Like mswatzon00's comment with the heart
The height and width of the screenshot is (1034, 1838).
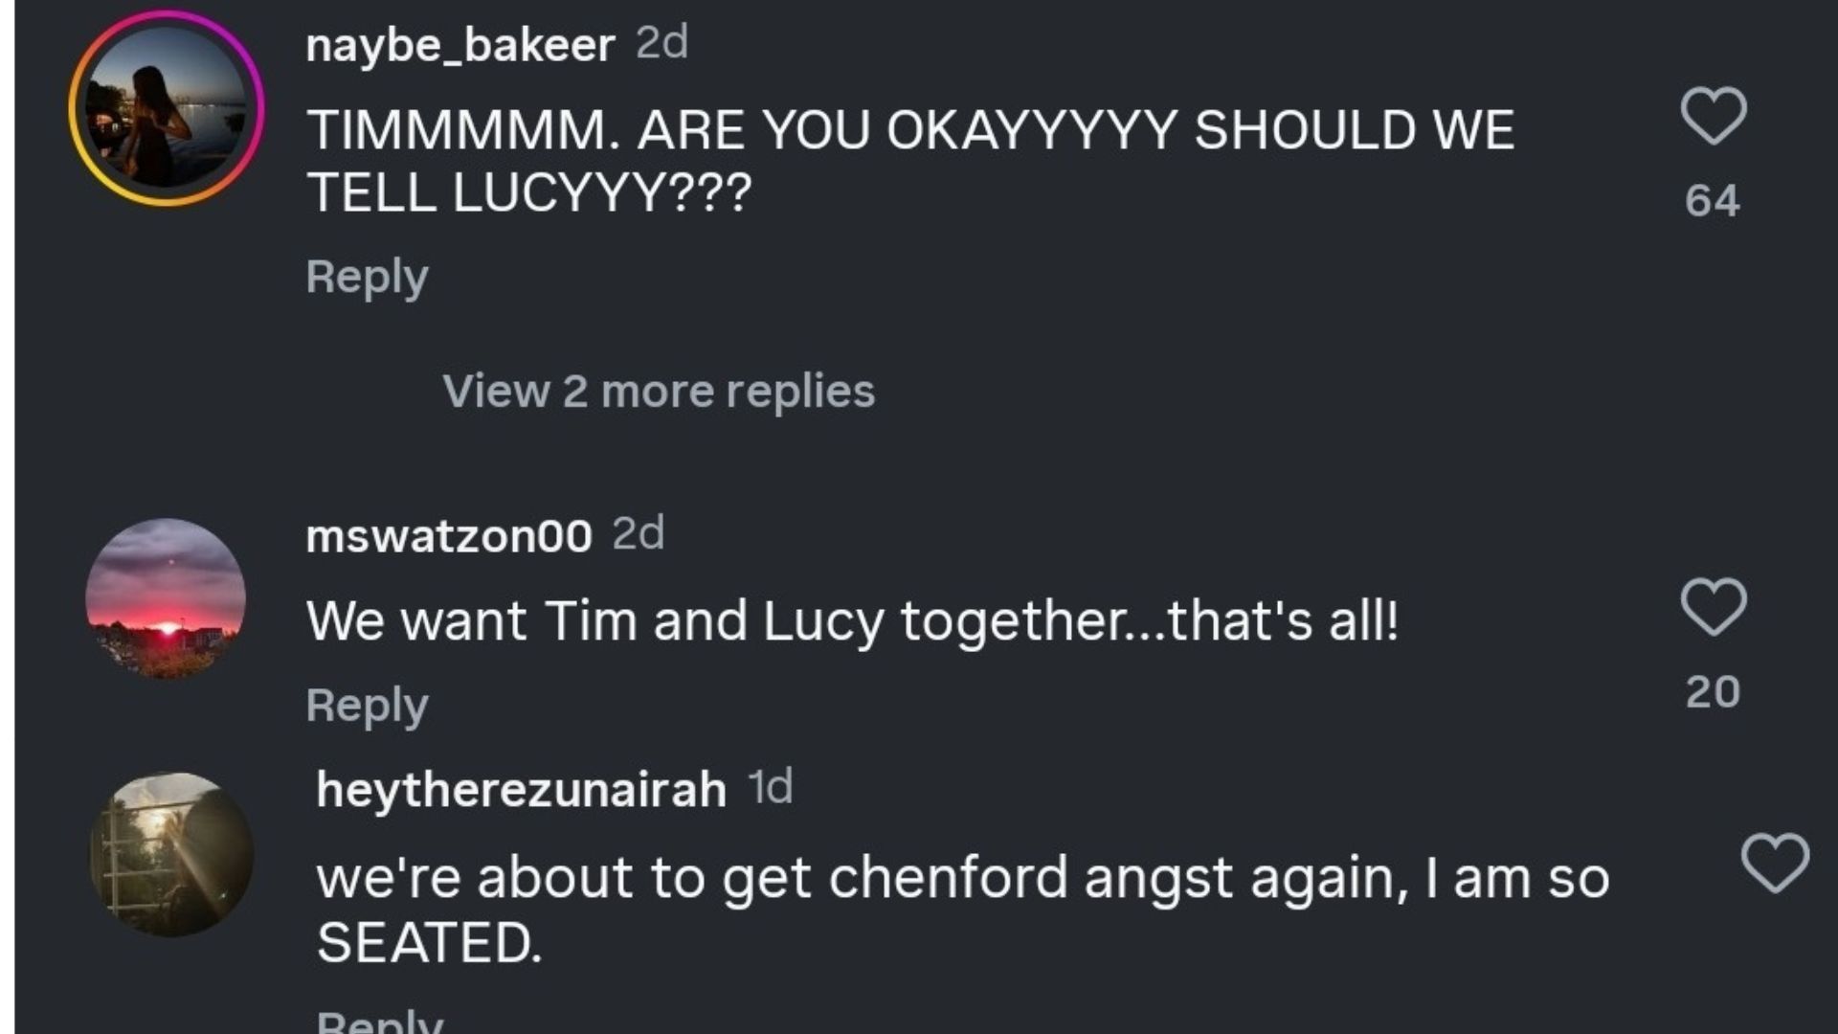tap(1714, 607)
